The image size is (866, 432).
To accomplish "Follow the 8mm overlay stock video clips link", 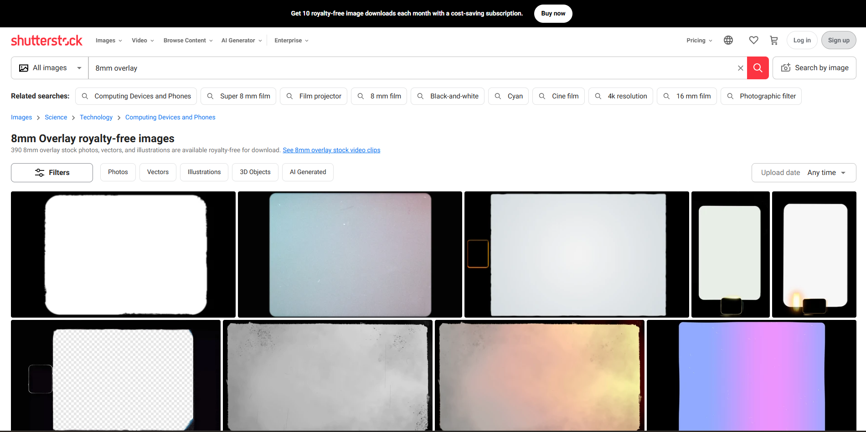I will coord(331,149).
